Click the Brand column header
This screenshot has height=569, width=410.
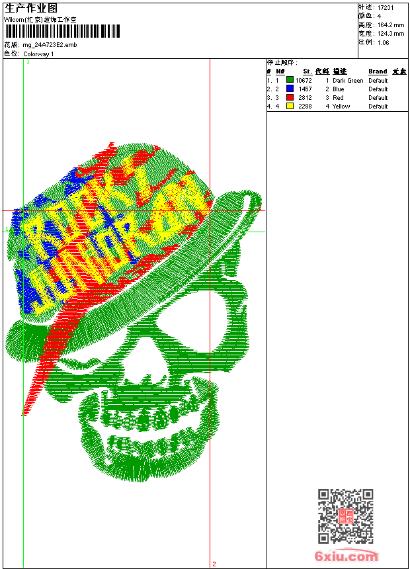point(378,71)
